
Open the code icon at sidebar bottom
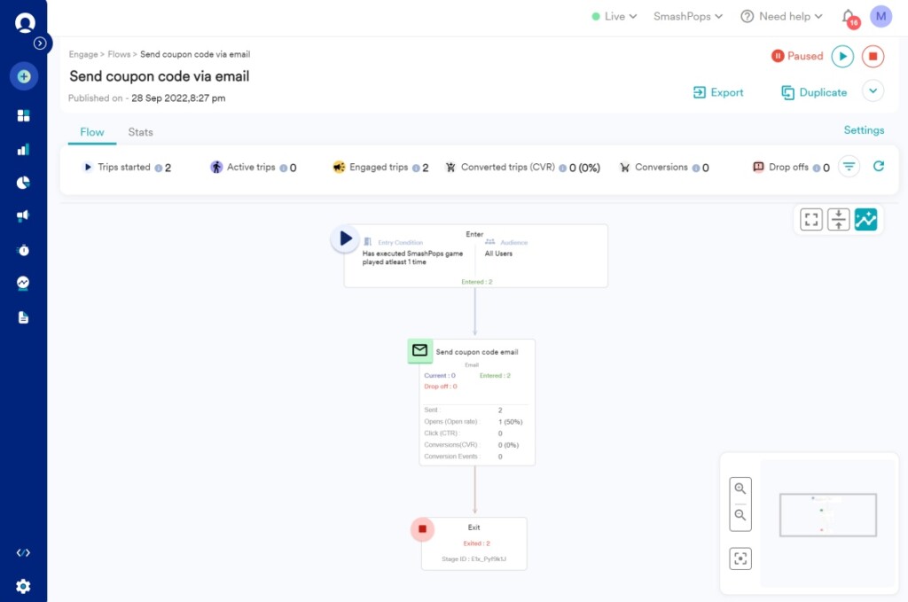click(24, 551)
